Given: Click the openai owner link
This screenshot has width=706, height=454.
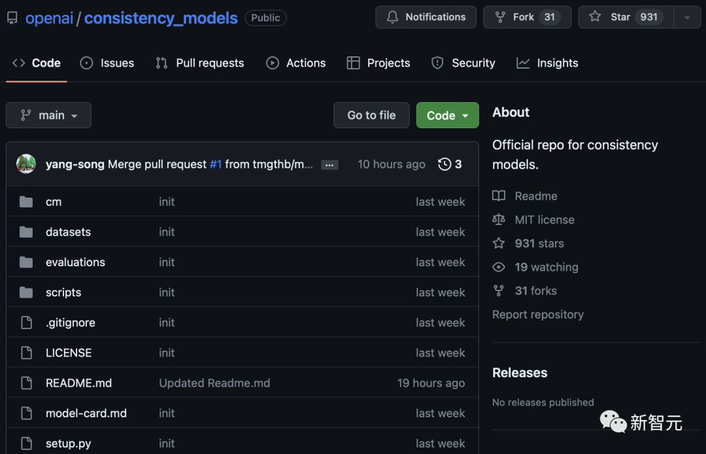Looking at the screenshot, I should (49, 18).
